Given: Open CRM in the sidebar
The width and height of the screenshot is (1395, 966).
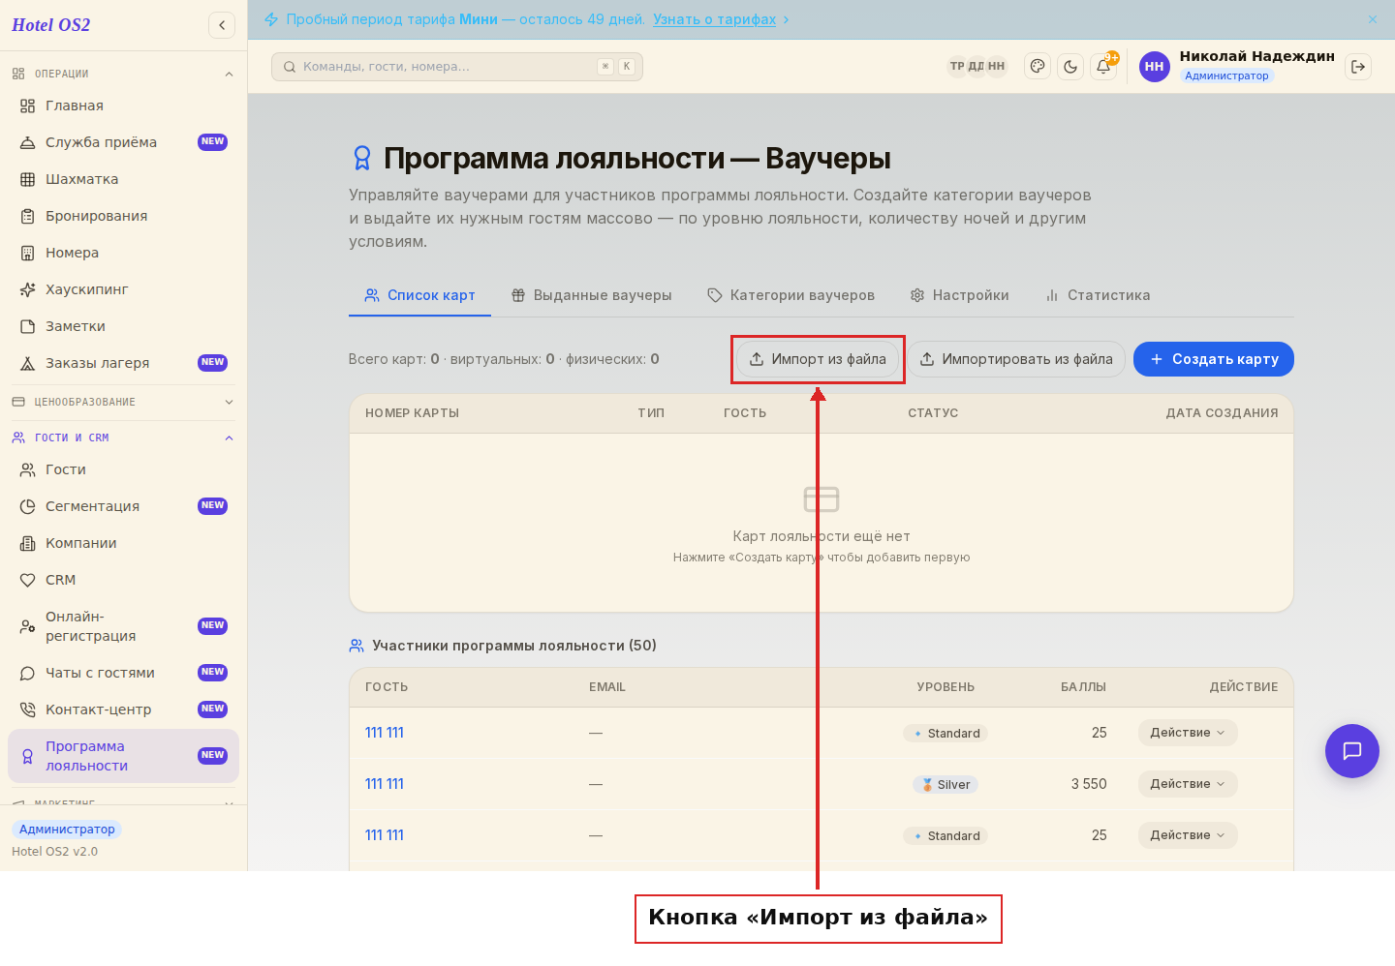Looking at the screenshot, I should 123,580.
